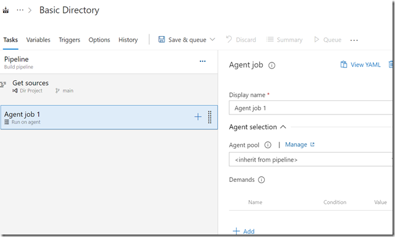Open the Pipeline row more options ellipsis
395x237 pixels.
tap(202, 61)
